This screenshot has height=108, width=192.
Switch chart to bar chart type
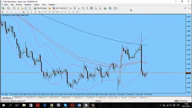click(x=71, y=8)
